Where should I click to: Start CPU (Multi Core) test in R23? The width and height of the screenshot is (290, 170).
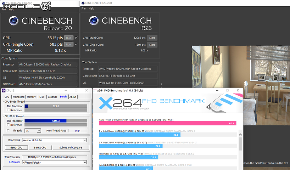tap(152, 38)
